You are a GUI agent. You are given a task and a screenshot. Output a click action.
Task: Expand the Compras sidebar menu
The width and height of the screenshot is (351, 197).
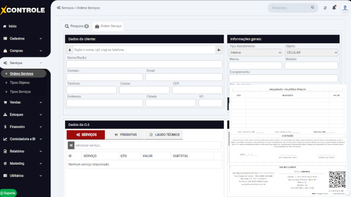22,51
